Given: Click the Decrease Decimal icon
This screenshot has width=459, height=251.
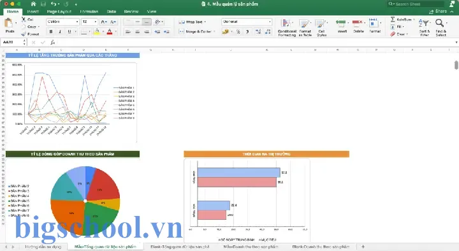Looking at the screenshot, I should coord(268,32).
